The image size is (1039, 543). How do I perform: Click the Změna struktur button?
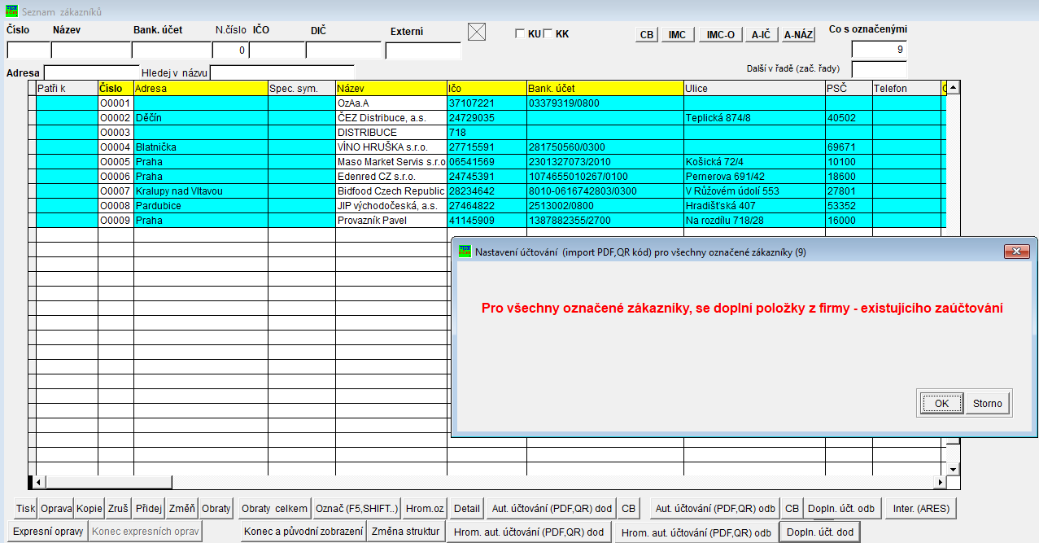[405, 532]
